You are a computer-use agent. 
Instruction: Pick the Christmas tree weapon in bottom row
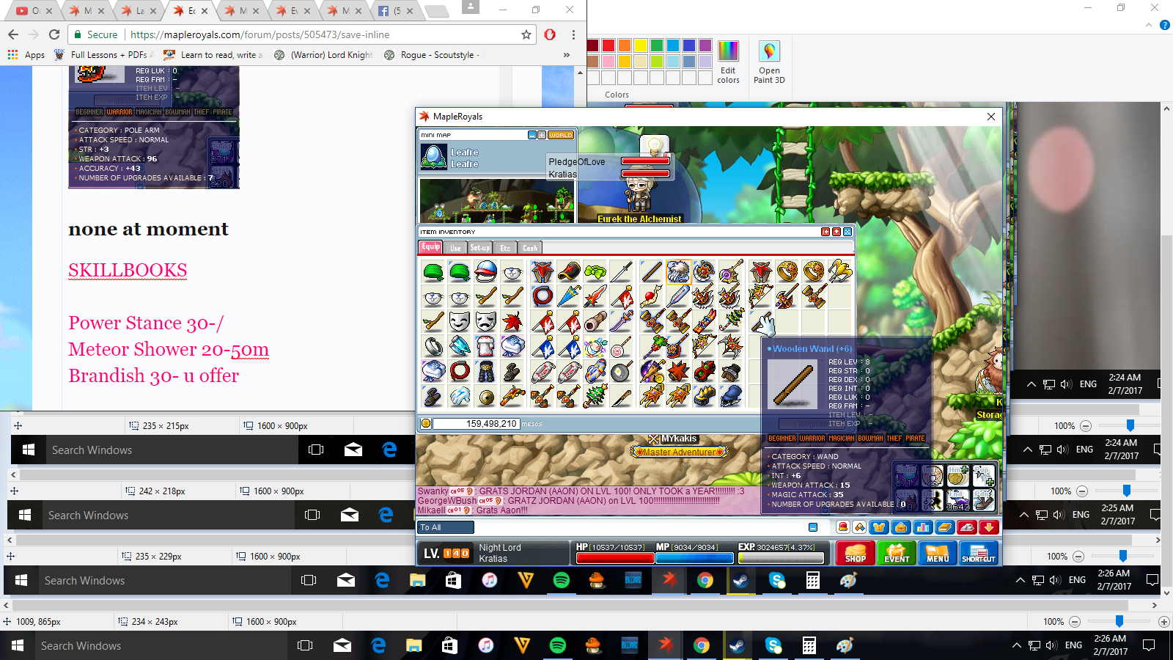595,395
